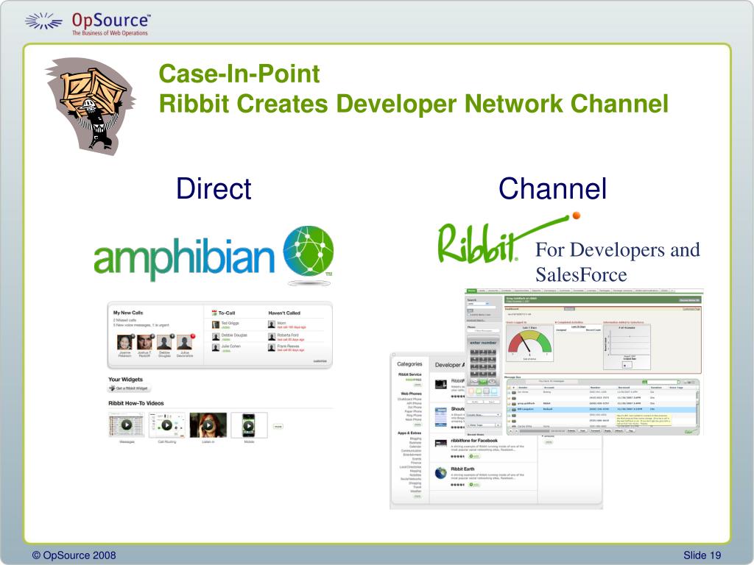The width and height of the screenshot is (754, 565).
Task: Click the OpSource logo in the header
Action: 88,23
